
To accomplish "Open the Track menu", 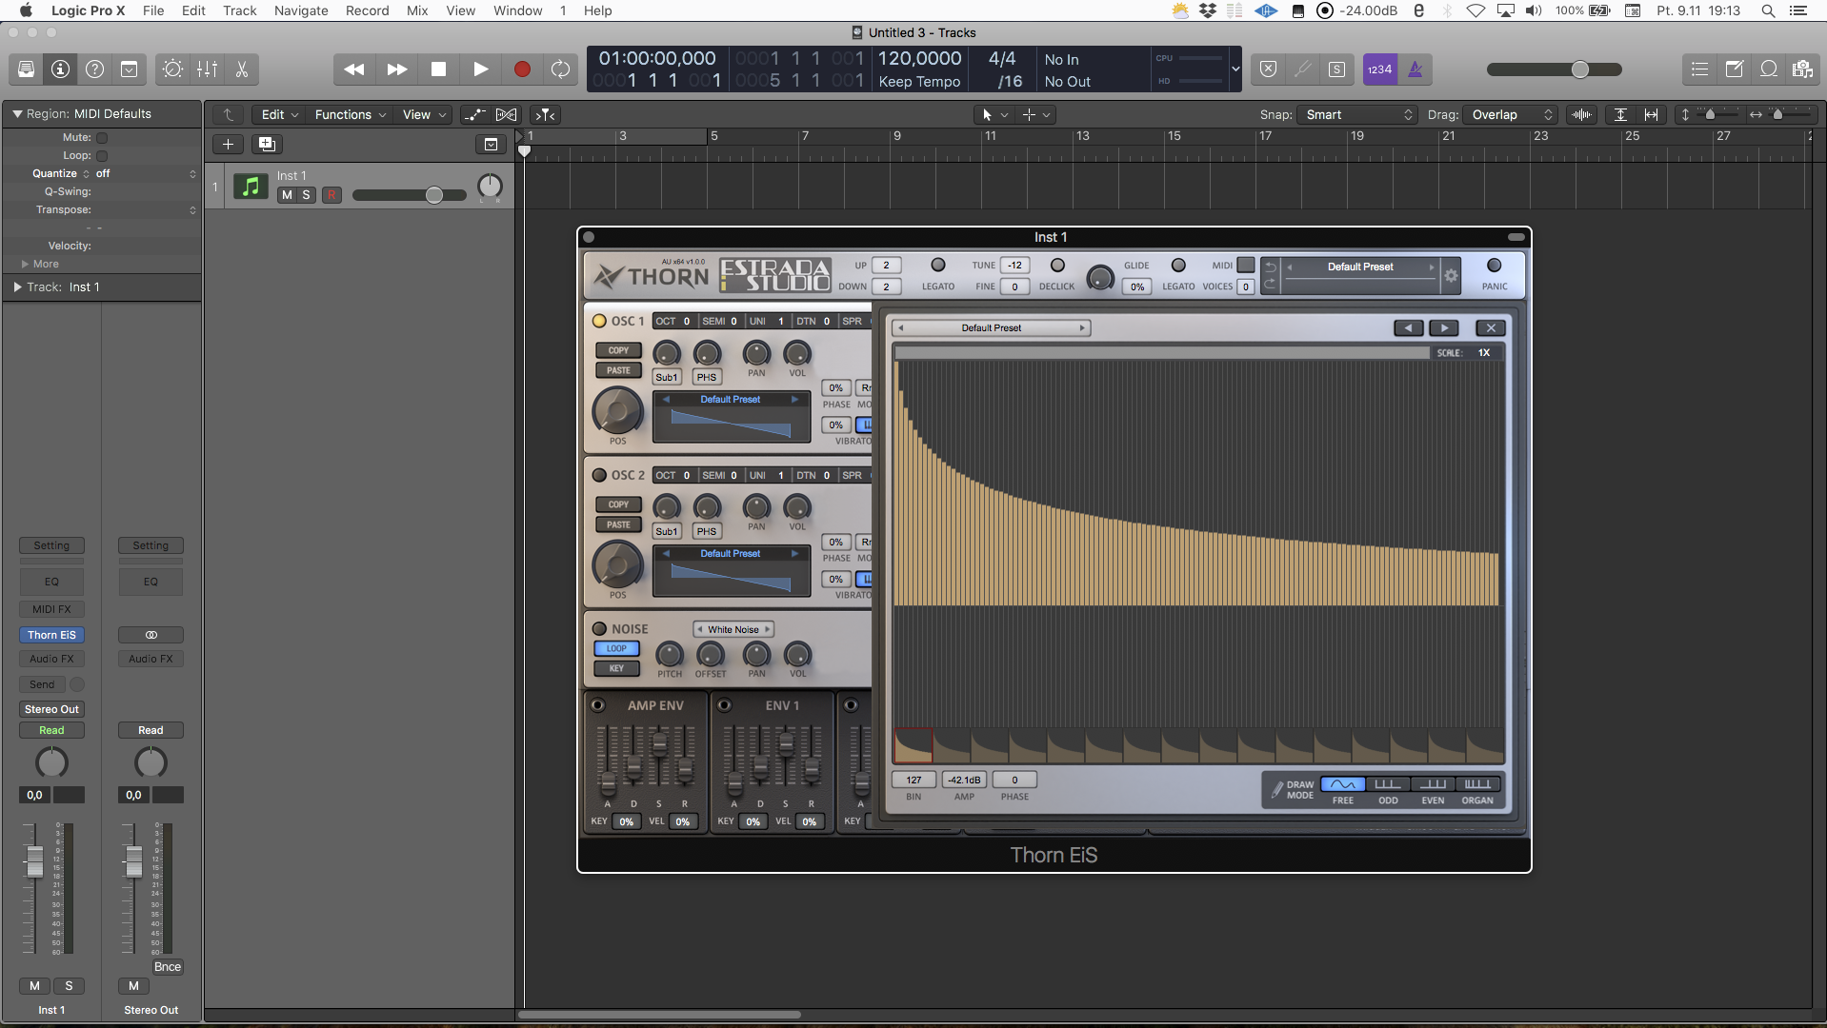I will (240, 10).
